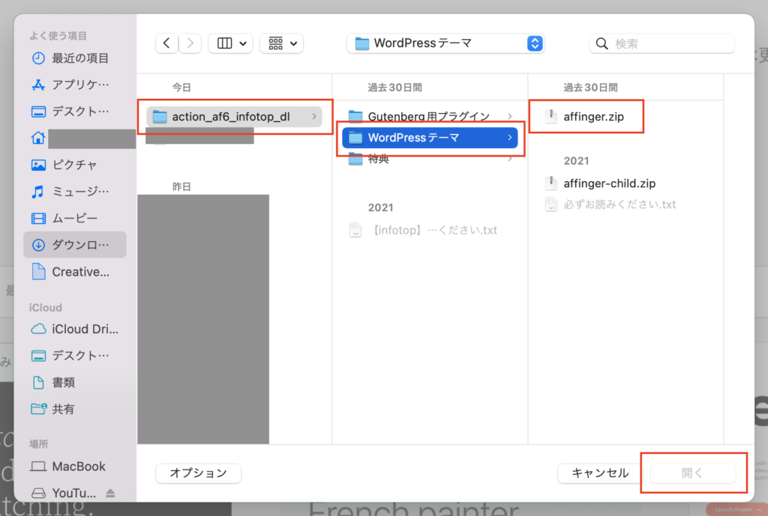Open the grouping options dropdown

282,43
